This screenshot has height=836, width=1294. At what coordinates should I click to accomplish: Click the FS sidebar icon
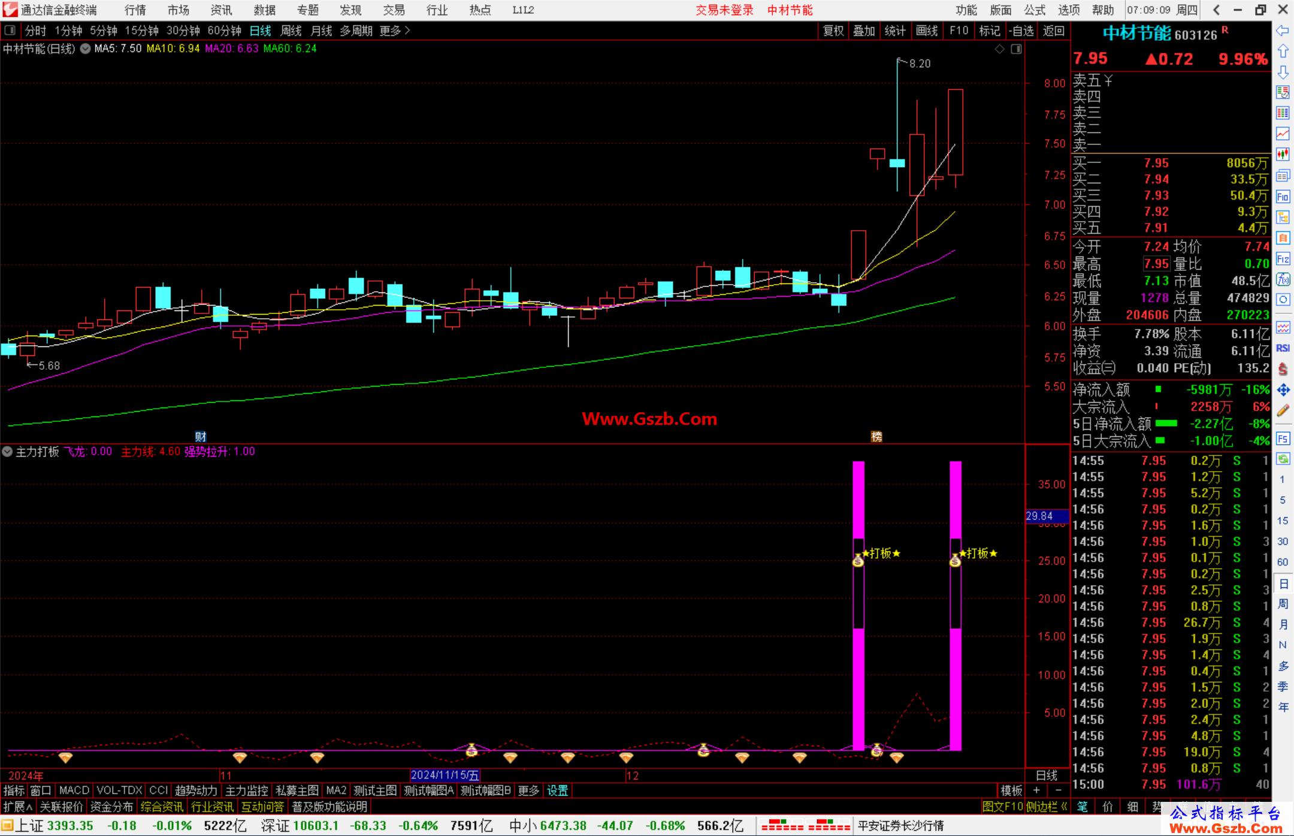[x=1283, y=439]
